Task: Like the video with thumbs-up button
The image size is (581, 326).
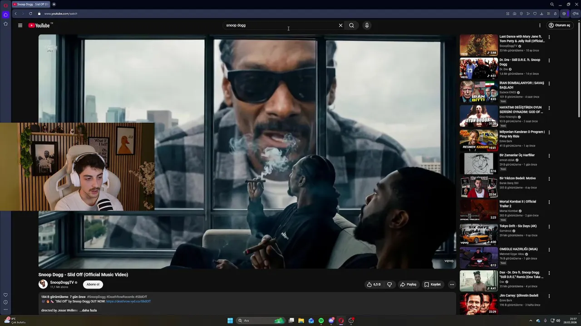Action: tap(374, 284)
